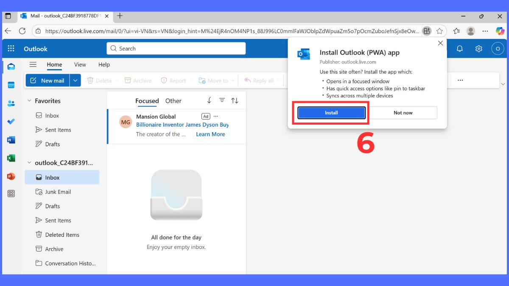
Task: Click the Install button
Action: pyautogui.click(x=331, y=113)
